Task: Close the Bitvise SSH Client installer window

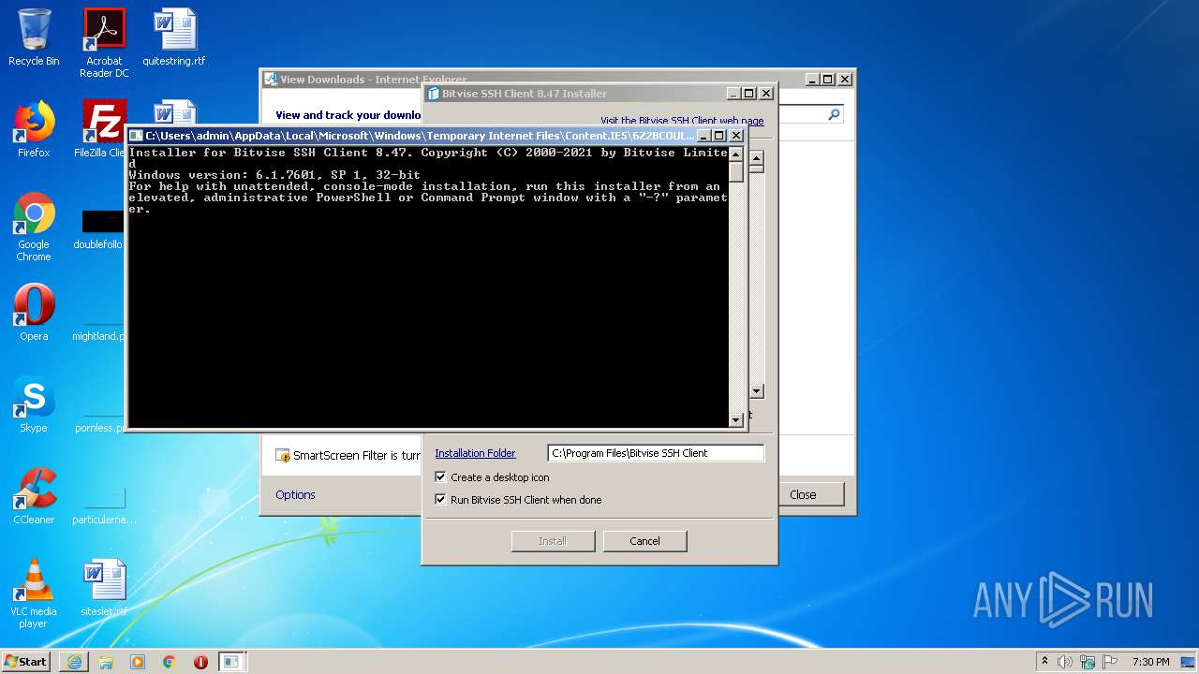Action: pyautogui.click(x=766, y=94)
